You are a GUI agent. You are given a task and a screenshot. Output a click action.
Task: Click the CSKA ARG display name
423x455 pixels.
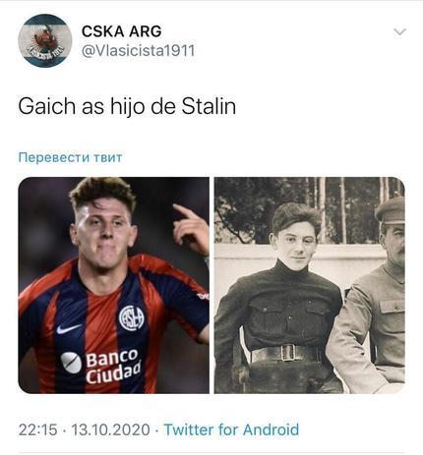click(x=121, y=31)
